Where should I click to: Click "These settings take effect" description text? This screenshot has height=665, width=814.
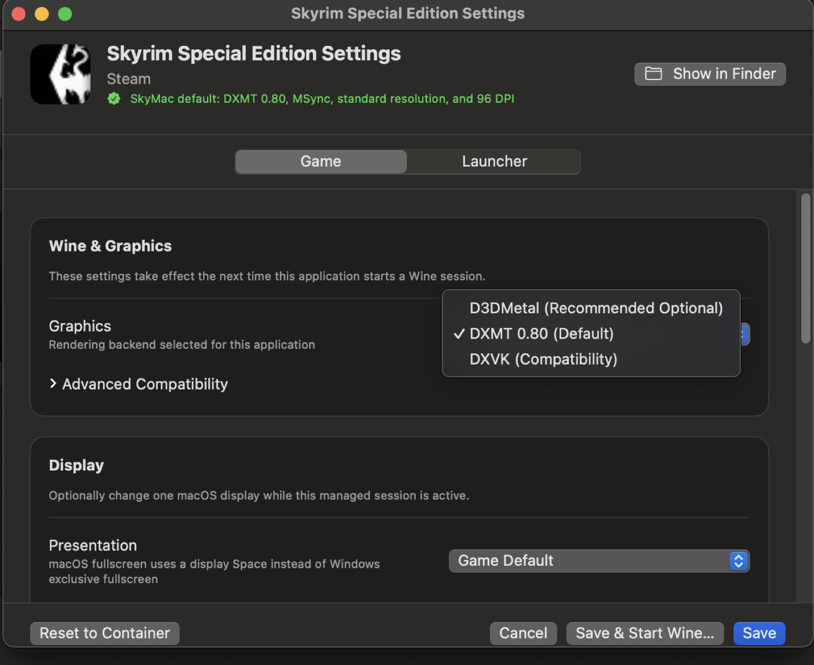(267, 276)
